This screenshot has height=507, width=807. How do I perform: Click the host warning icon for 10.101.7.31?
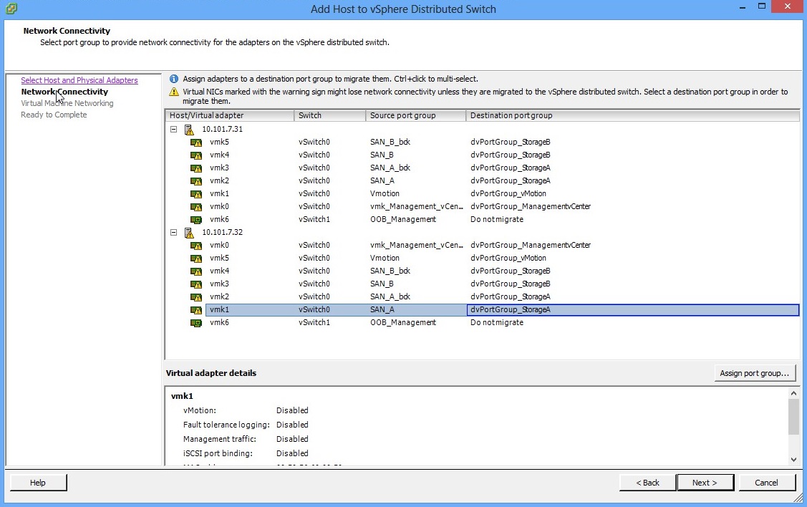(x=189, y=130)
